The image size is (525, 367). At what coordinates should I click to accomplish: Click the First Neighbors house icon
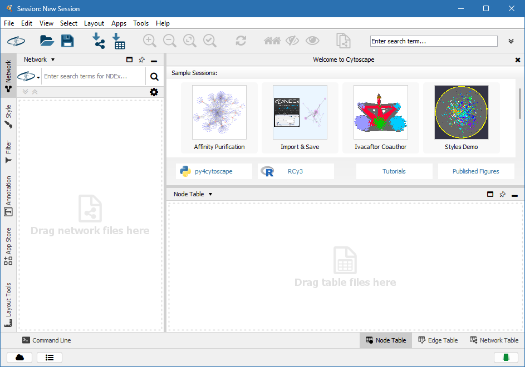[x=272, y=41]
